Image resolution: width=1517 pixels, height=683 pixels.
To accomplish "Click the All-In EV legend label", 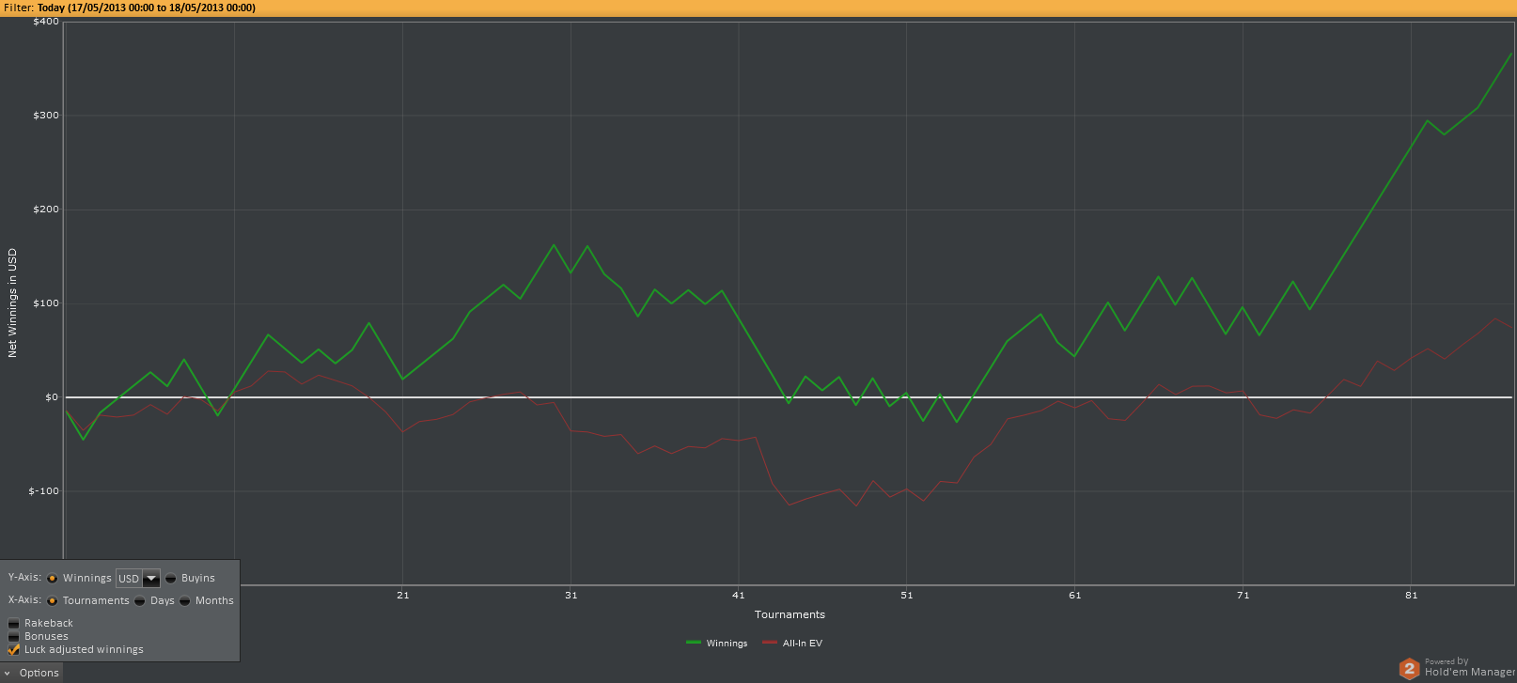I will (x=803, y=644).
